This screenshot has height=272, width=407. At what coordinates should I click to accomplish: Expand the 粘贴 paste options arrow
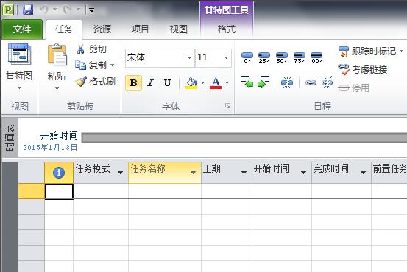(x=57, y=89)
